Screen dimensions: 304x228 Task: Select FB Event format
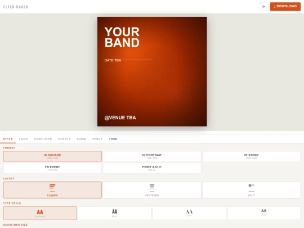click(52, 168)
